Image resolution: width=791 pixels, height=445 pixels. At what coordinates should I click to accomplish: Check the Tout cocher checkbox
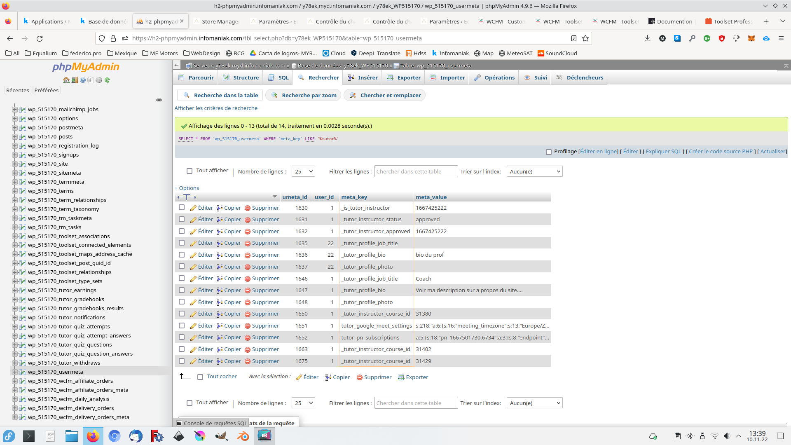tap(200, 377)
